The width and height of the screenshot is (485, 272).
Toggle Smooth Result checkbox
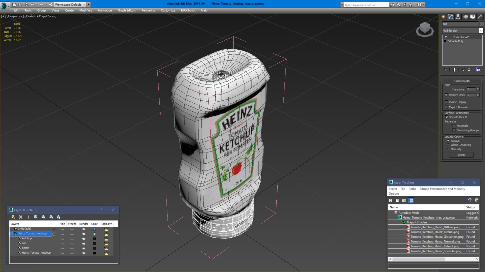pyautogui.click(x=446, y=117)
